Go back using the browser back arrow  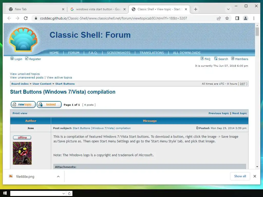coord(9,18)
